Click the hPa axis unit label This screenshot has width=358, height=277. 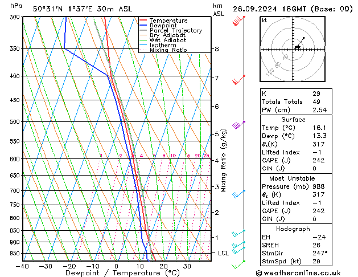click(x=16, y=6)
